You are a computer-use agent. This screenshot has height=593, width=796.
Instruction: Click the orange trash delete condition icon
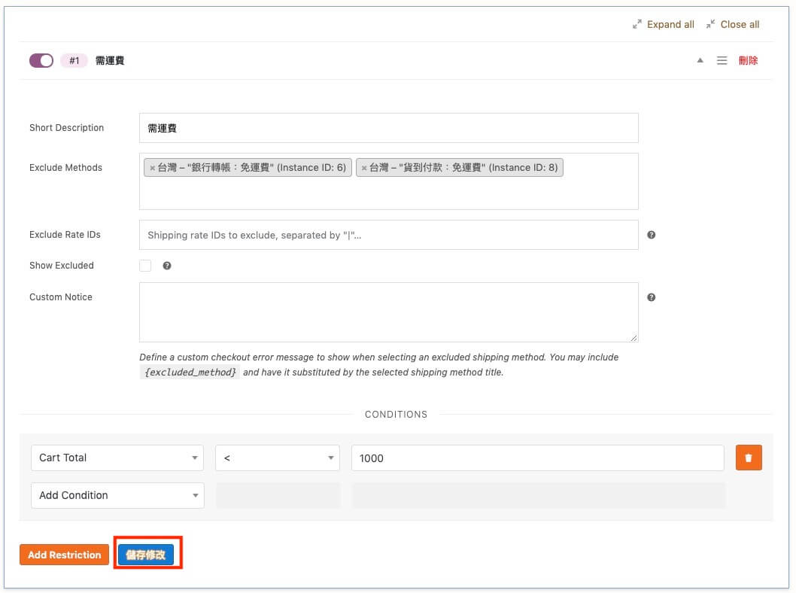(x=748, y=458)
